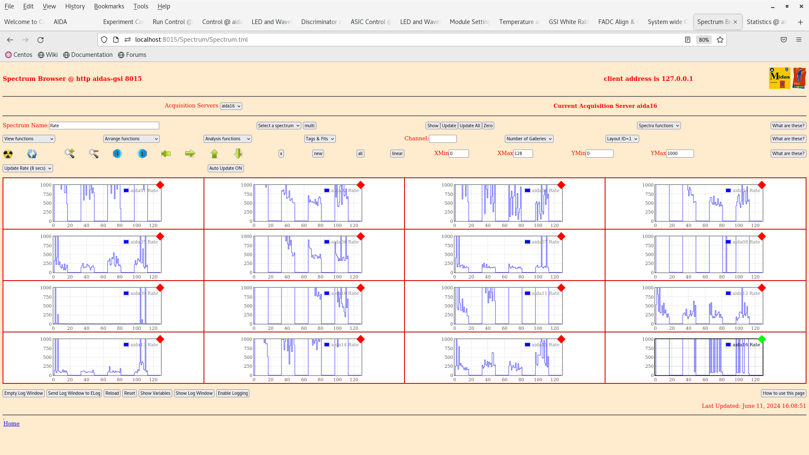Follow the Home link
The image size is (809, 455).
tap(11, 423)
